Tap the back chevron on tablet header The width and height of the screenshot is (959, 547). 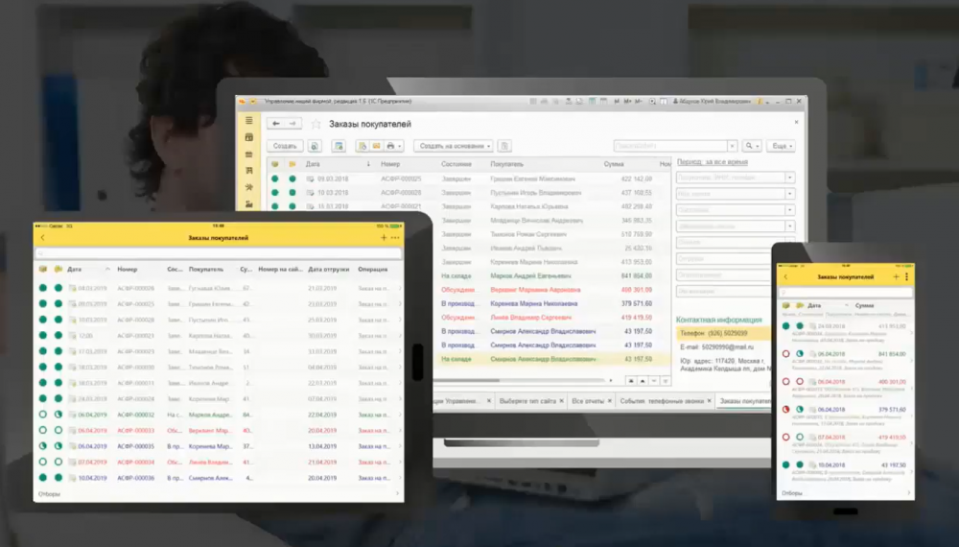tap(42, 237)
